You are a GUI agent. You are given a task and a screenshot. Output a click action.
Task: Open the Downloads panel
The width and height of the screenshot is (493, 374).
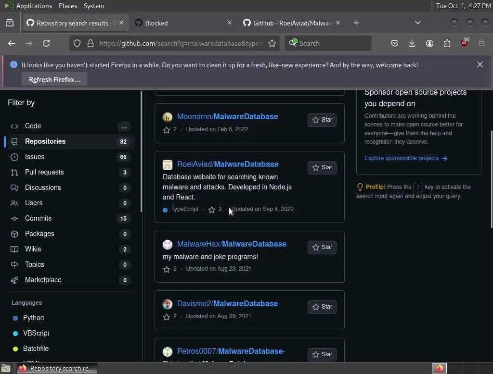(x=412, y=43)
